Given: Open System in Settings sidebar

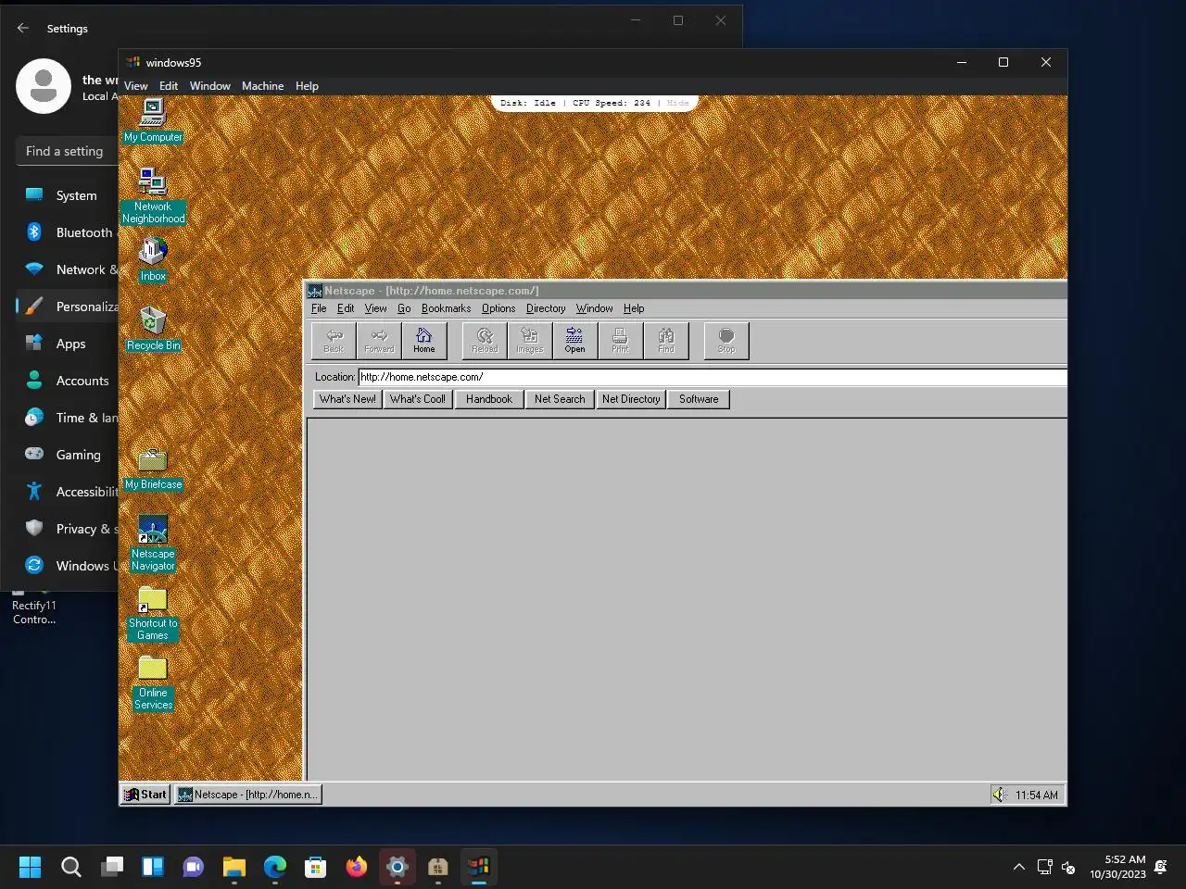Looking at the screenshot, I should pos(67,195).
